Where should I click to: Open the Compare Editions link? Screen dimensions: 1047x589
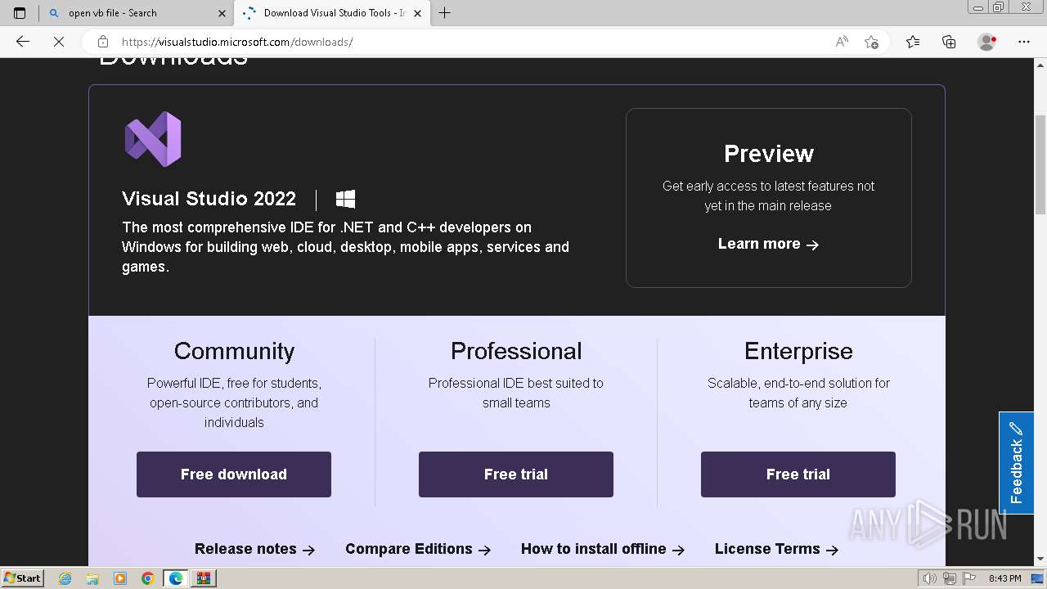click(x=418, y=549)
